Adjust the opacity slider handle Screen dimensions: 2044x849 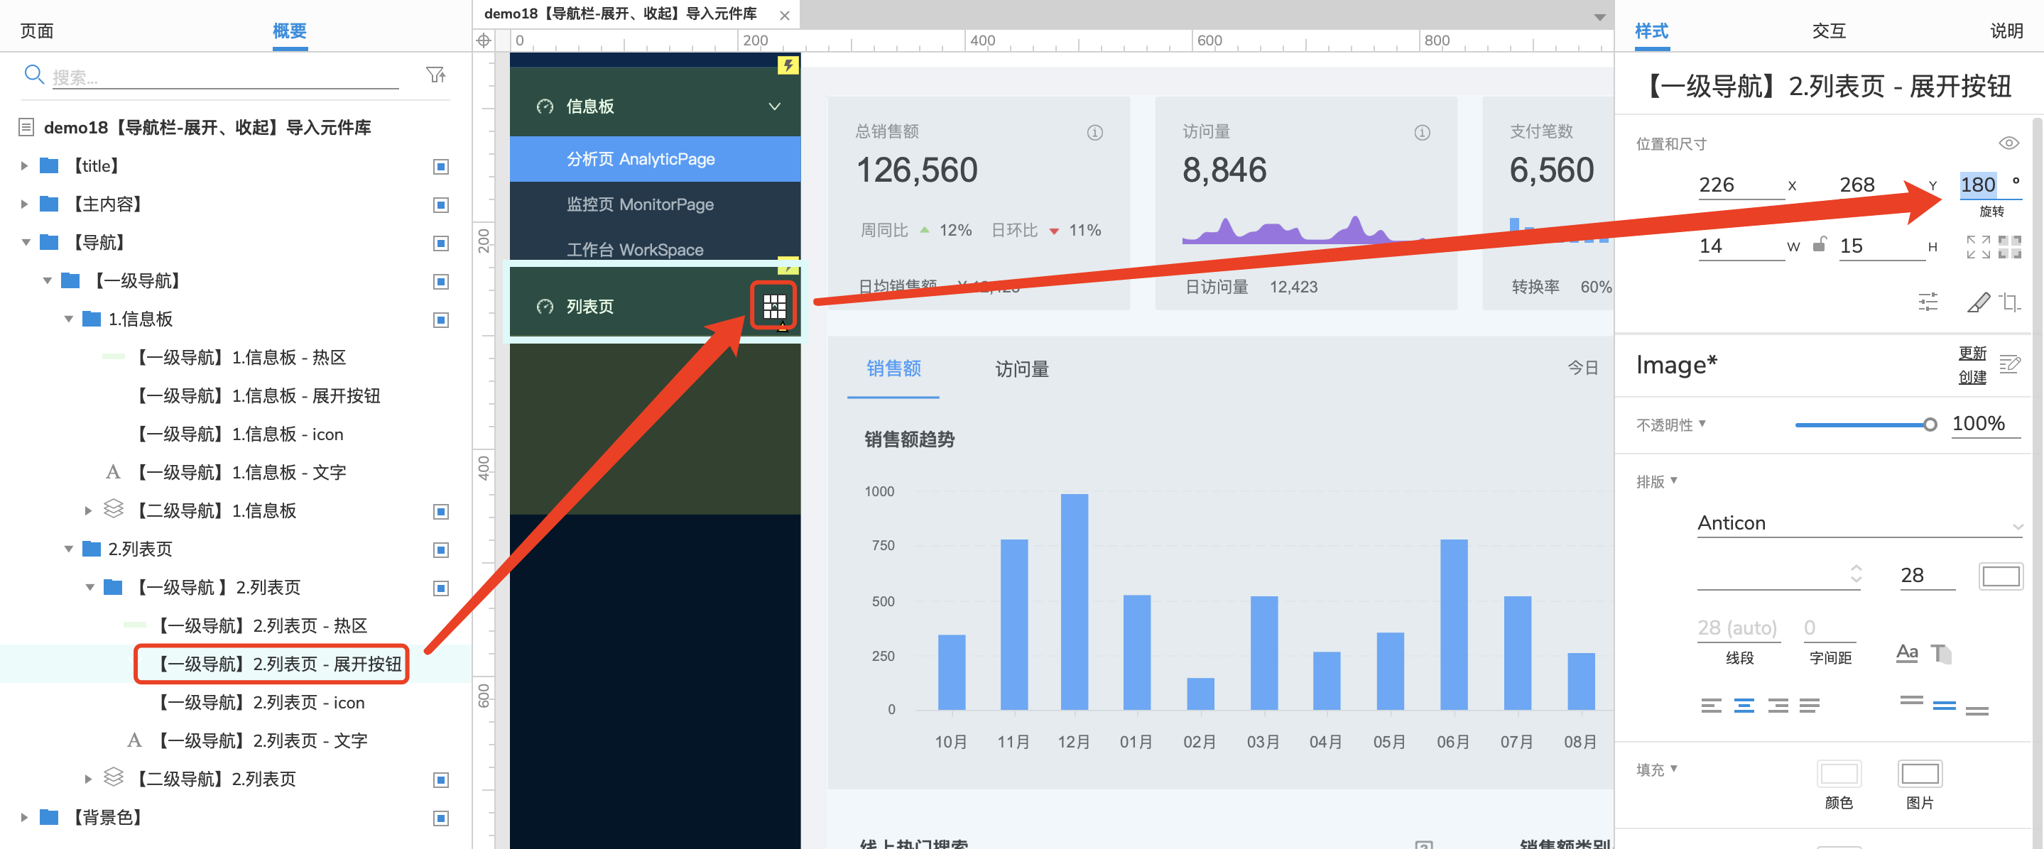point(1930,424)
